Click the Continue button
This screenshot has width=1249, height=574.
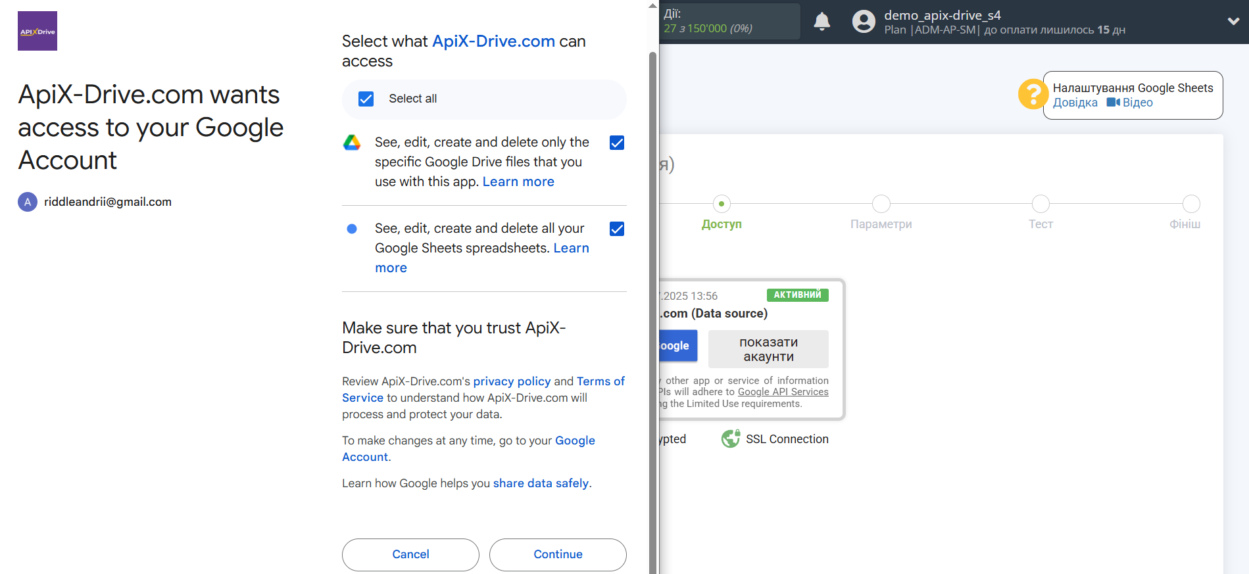[x=558, y=554]
